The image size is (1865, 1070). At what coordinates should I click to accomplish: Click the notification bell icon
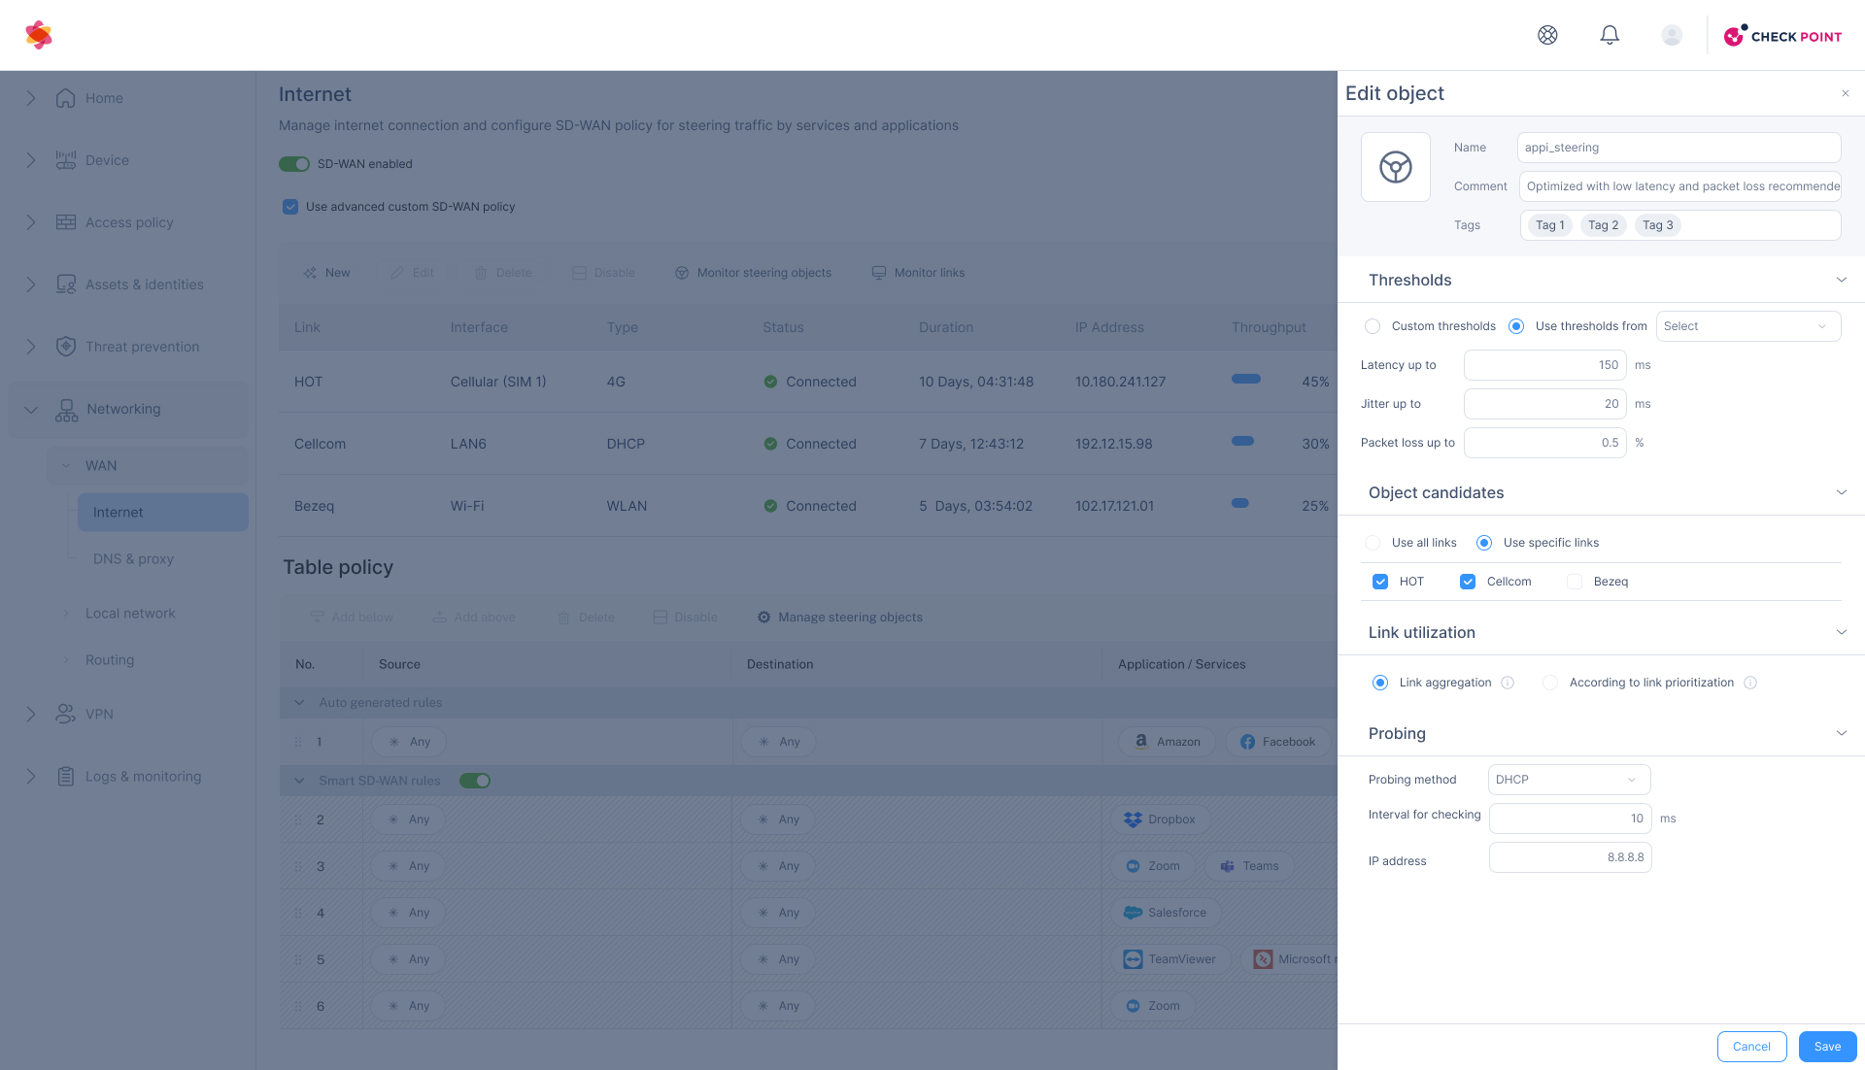pos(1610,35)
